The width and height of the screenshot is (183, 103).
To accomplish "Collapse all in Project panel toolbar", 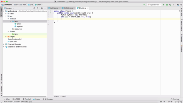I will click(x=37, y=8).
